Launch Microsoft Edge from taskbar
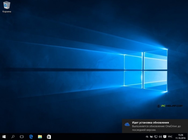188x140 pixels. click(31, 137)
